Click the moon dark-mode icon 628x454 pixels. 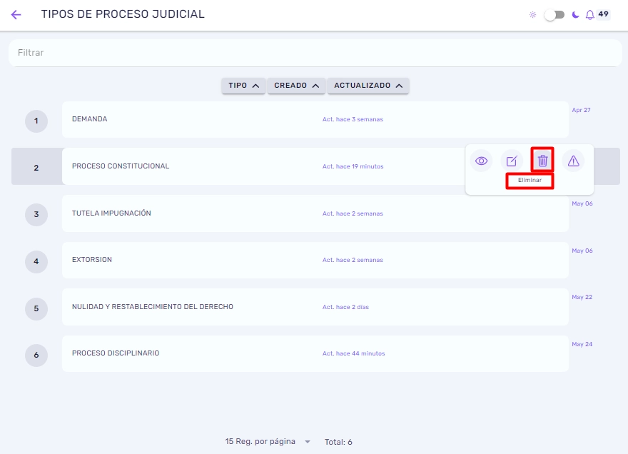pyautogui.click(x=575, y=15)
